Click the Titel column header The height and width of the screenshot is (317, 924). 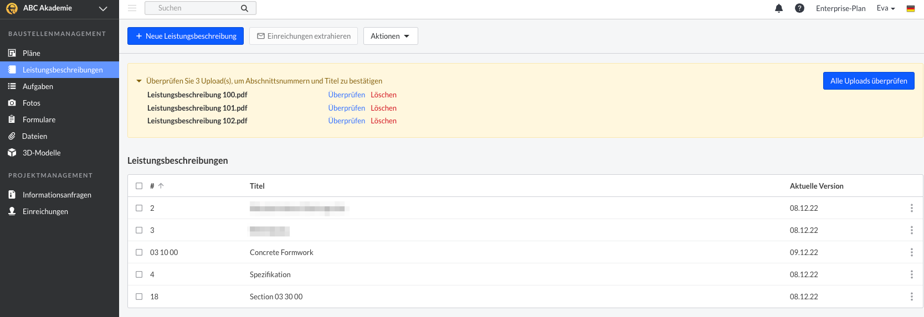tap(257, 186)
